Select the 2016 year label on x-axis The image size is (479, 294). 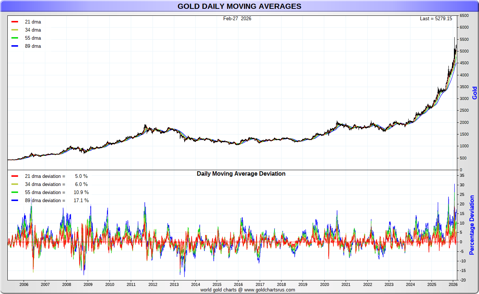[x=238, y=284]
